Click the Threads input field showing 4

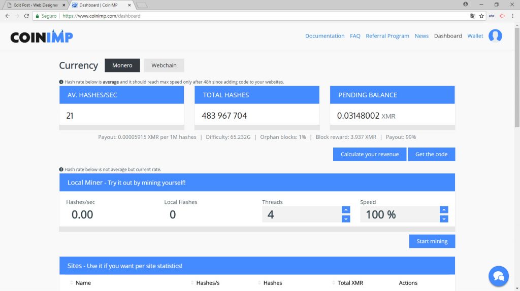point(302,214)
